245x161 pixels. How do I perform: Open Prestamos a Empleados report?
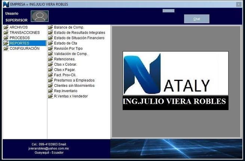(x=74, y=80)
